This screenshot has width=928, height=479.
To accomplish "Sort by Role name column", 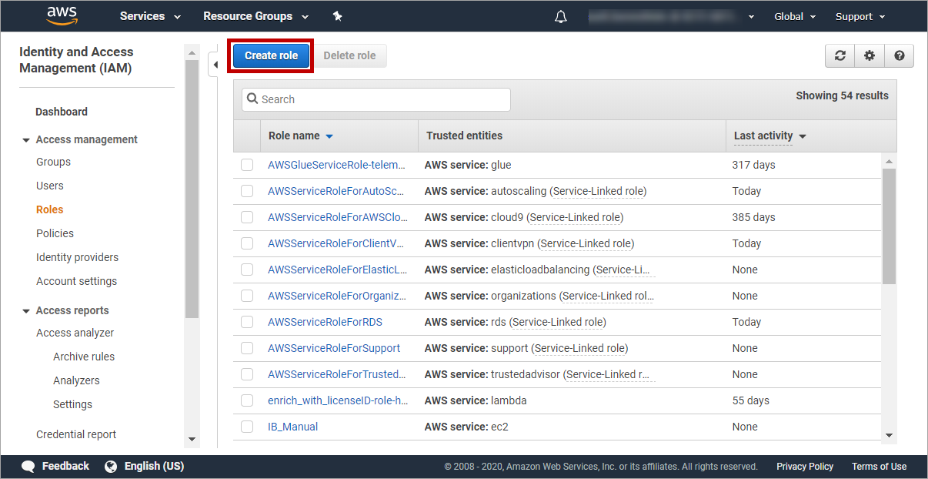I will pos(301,136).
